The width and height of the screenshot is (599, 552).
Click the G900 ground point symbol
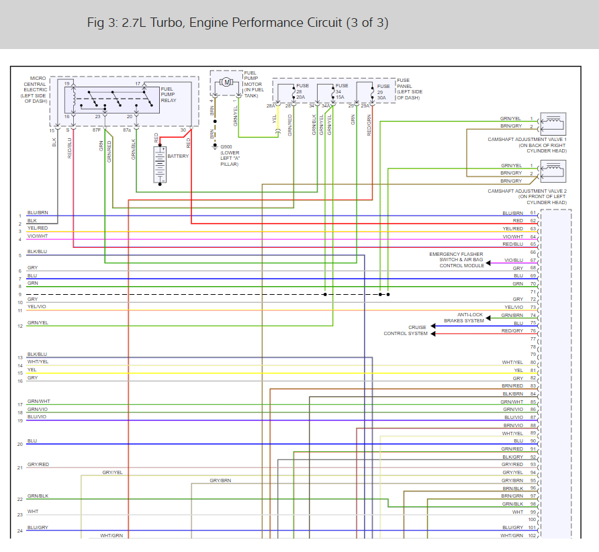pos(215,146)
